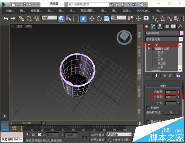185x143 pixels.
Task: Collapse the 编辑多边形 modifier tree
Action: click(153, 49)
